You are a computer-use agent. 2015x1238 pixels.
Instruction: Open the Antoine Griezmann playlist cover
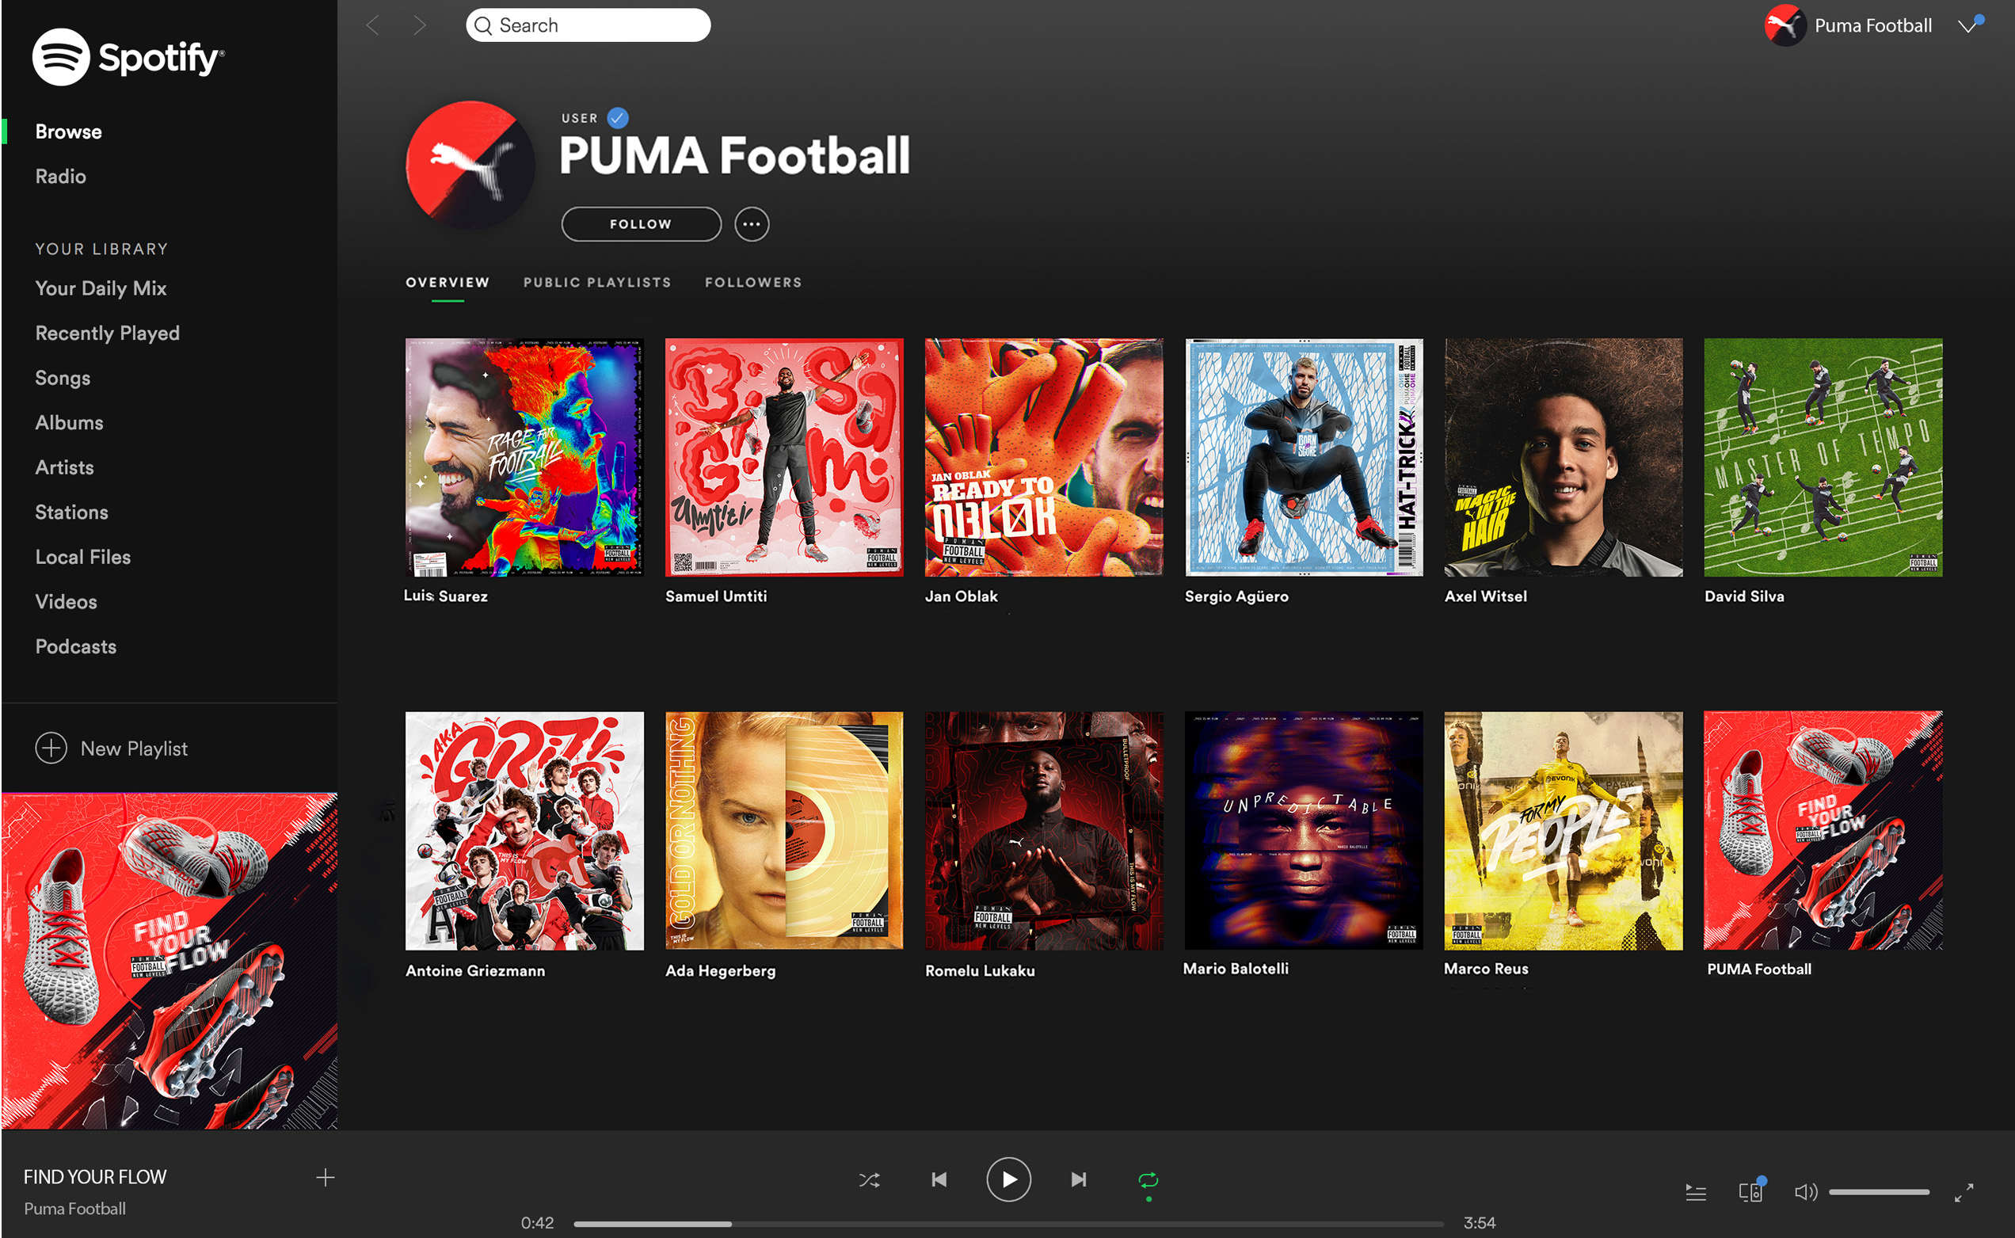(x=524, y=830)
